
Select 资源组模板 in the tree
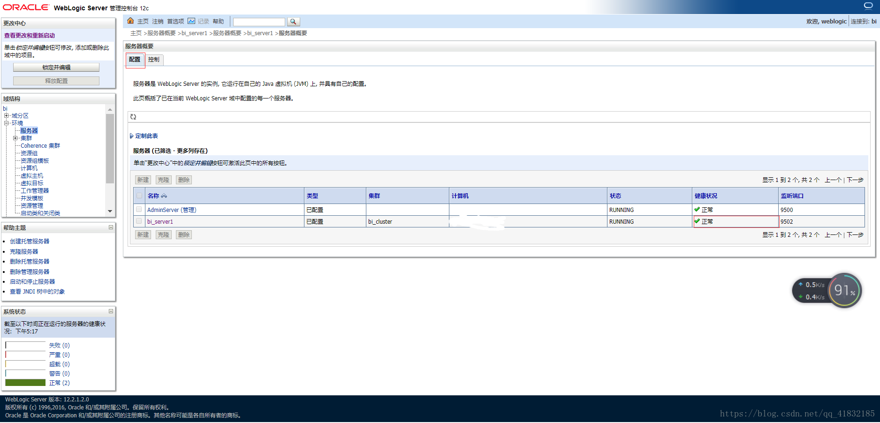tap(35, 161)
